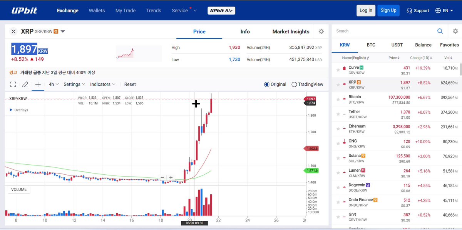Swap name language via Name(English) icon
Viewport: 462px width, 230px height.
pyautogui.click(x=368, y=58)
